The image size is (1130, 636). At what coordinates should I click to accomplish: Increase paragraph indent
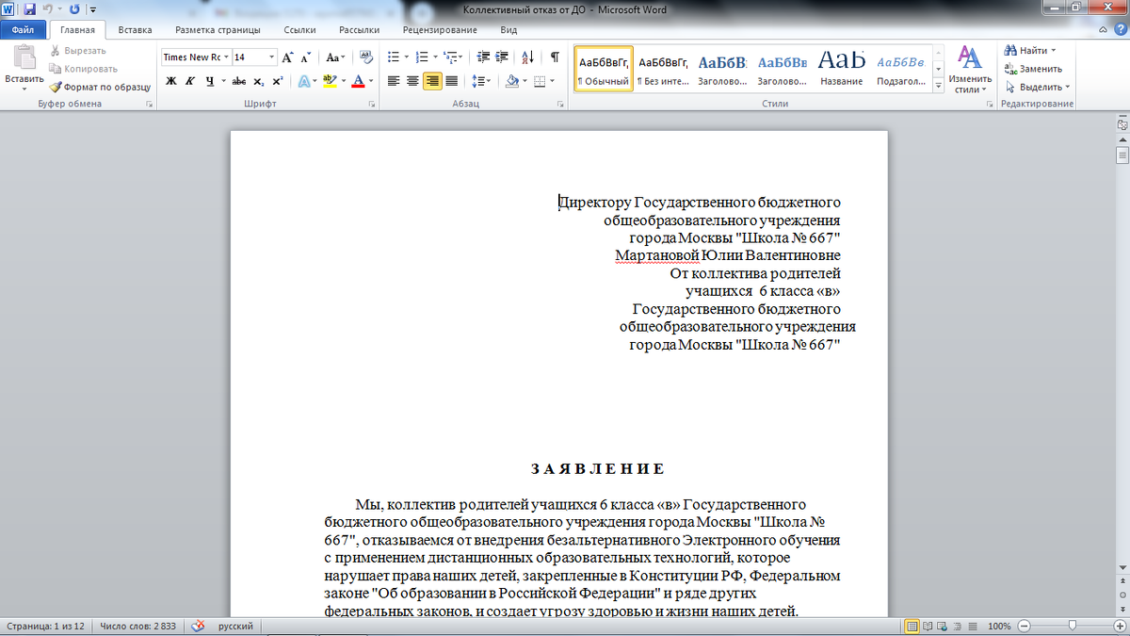(504, 57)
